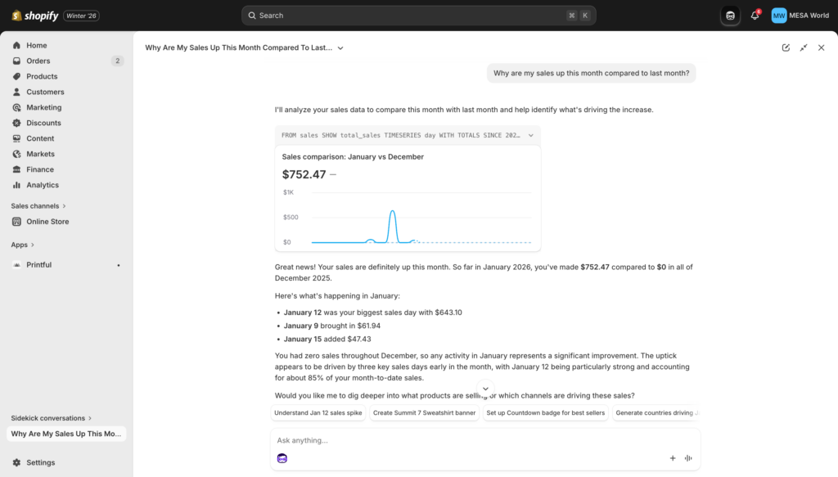Image resolution: width=838 pixels, height=477 pixels.
Task: Open Orders using its sidebar icon
Action: point(17,61)
